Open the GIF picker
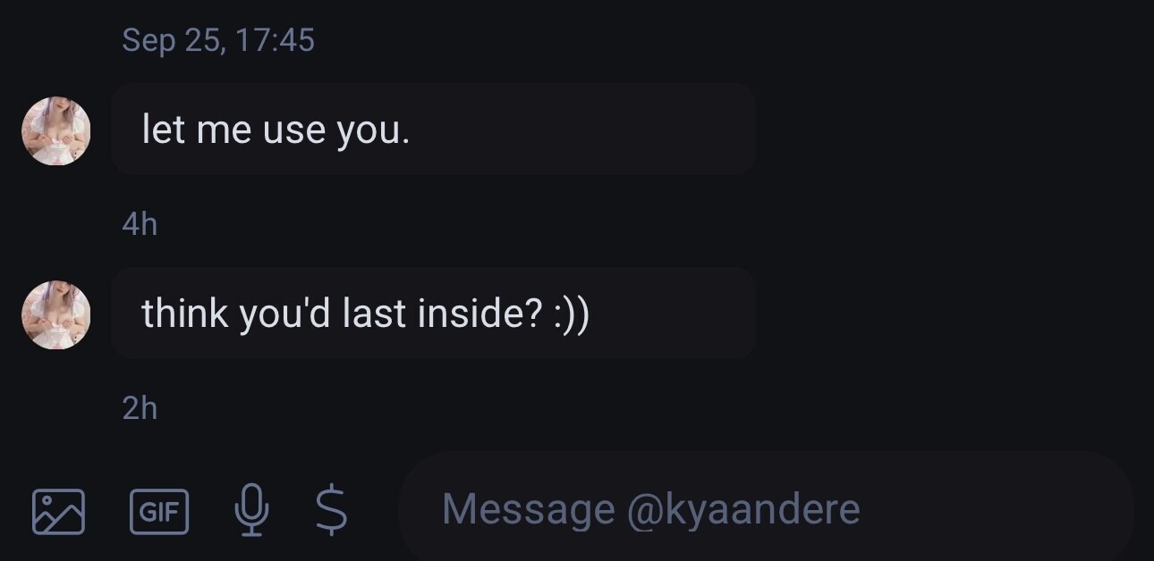The image size is (1154, 561). pyautogui.click(x=159, y=511)
